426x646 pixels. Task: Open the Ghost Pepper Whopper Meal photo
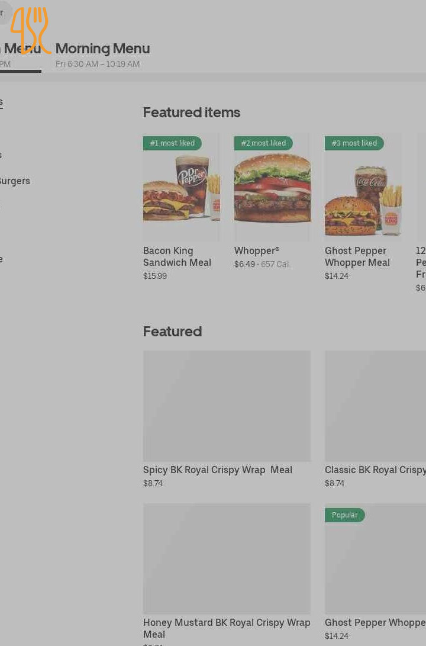click(x=363, y=188)
